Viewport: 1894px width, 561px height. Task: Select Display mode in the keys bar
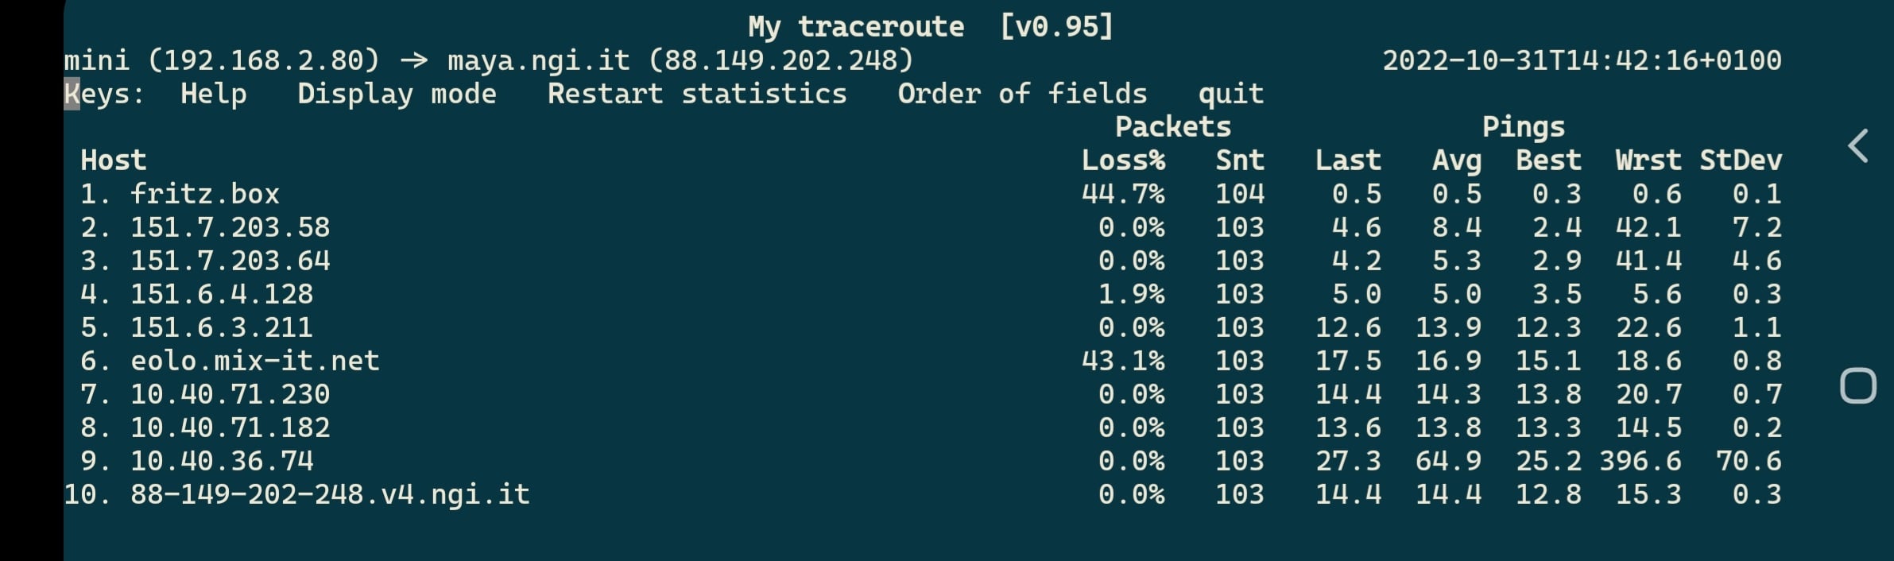(397, 94)
